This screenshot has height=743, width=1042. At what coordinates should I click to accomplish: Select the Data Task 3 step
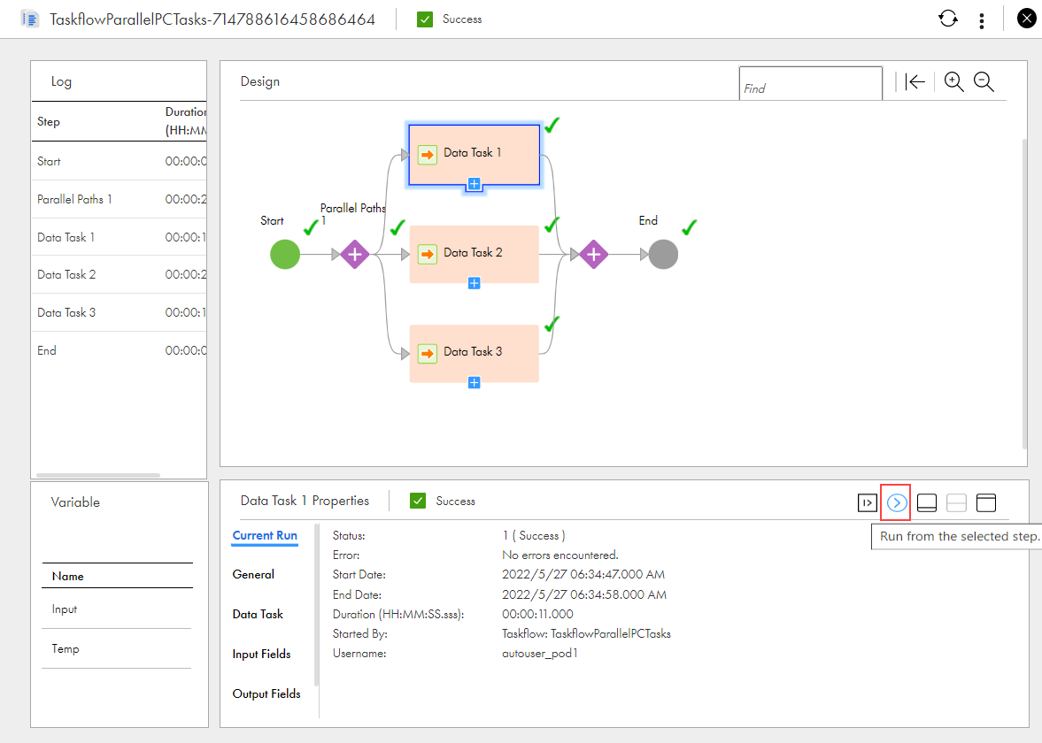[474, 353]
